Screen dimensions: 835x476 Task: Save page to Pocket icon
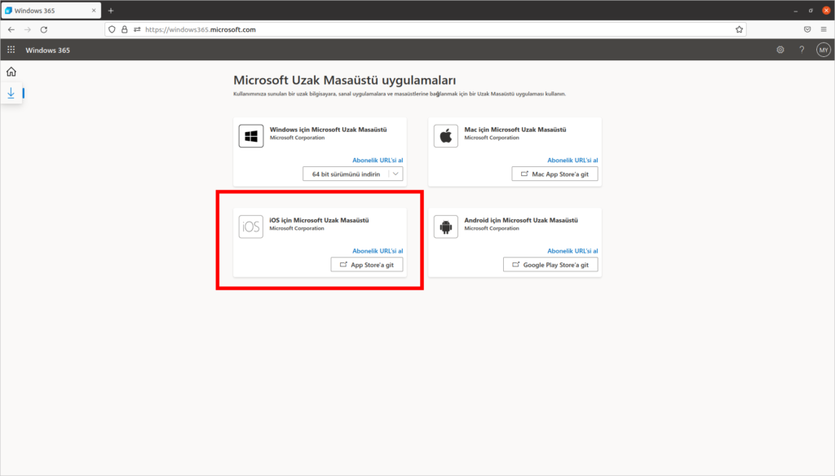pos(807,30)
